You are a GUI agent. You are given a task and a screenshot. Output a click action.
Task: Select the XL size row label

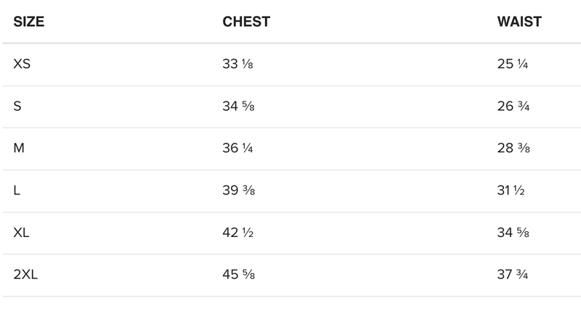click(x=21, y=233)
